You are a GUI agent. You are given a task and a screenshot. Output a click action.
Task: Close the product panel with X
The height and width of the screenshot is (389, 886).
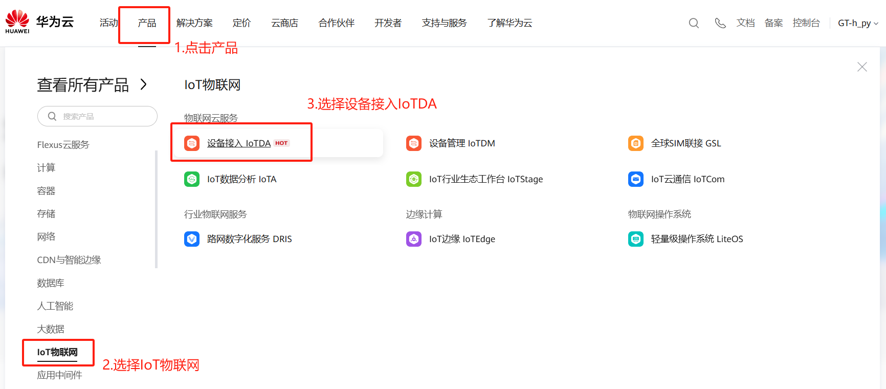coord(862,67)
